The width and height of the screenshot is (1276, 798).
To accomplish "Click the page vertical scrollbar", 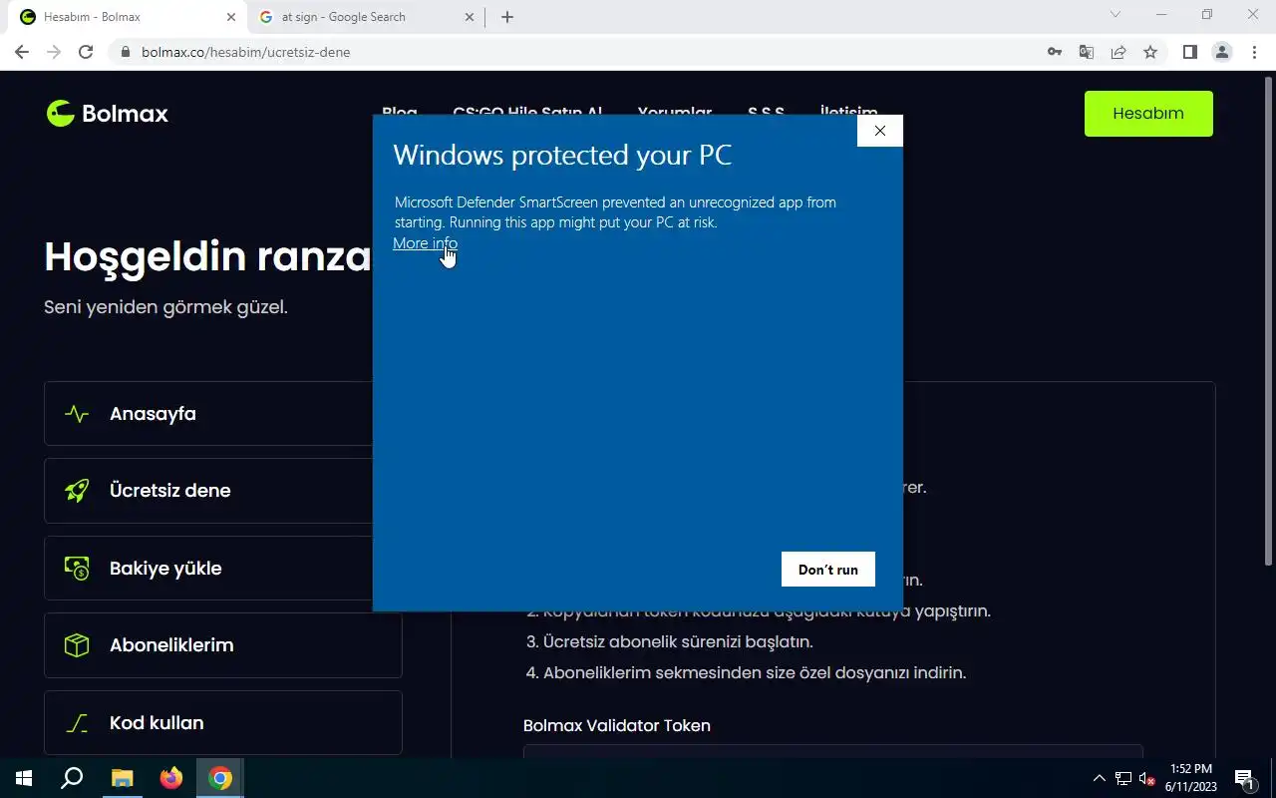I will [1269, 319].
